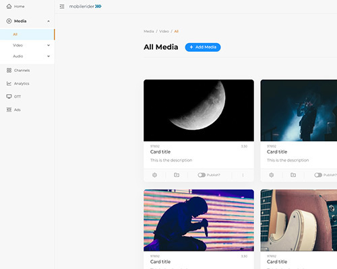Screen dimensions: 337x269
Task: Open the moon thumbnail
Action: coord(199,110)
